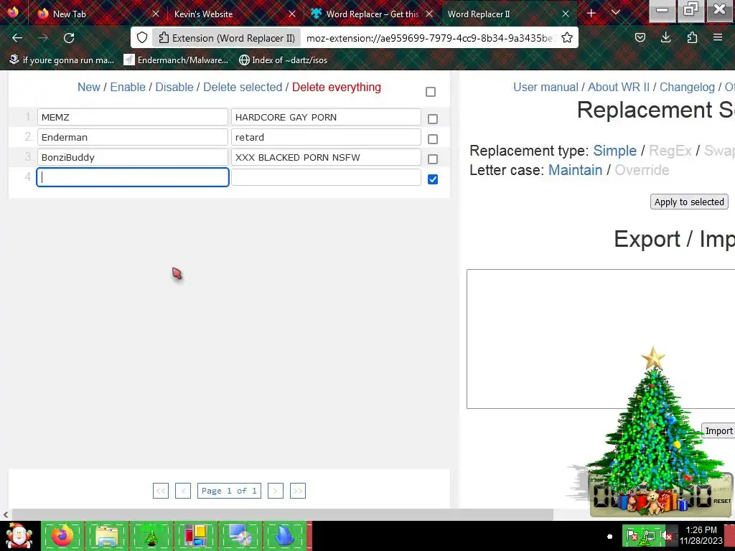
Task: Open extensions puzzle icon menu
Action: pyautogui.click(x=692, y=38)
